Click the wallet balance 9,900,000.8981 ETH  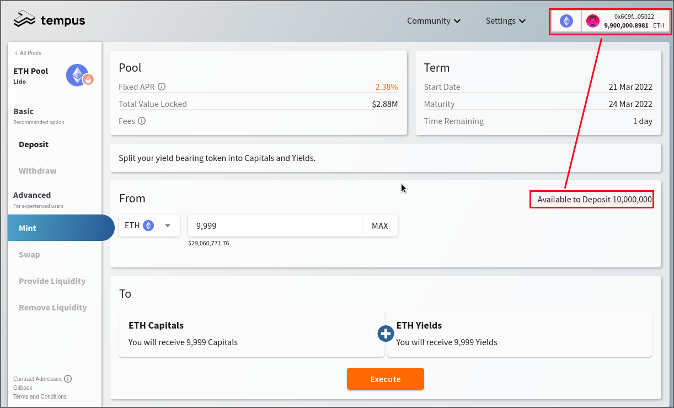[x=634, y=25]
